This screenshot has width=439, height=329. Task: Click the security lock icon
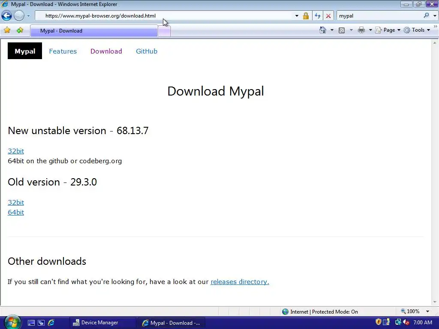[306, 16]
